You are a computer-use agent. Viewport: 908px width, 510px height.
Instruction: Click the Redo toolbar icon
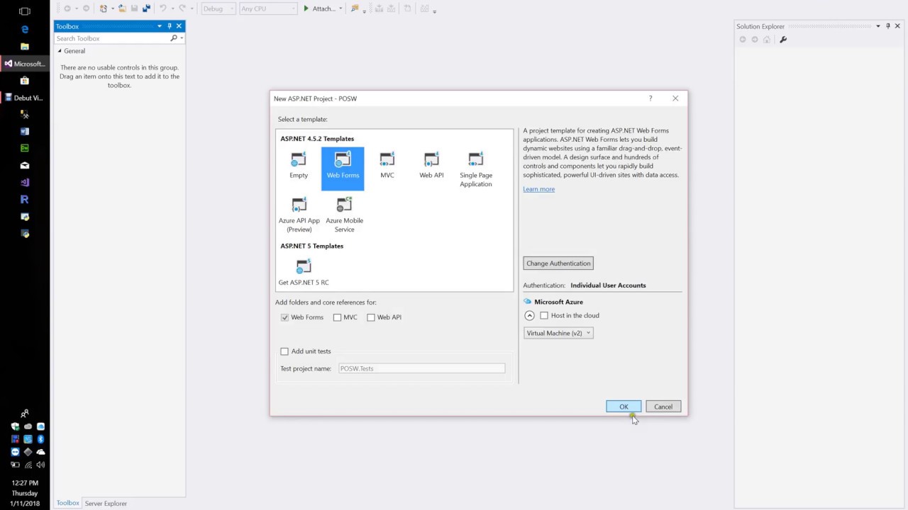[183, 8]
